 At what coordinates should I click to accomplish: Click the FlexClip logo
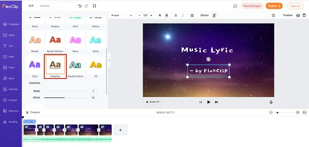coord(10,6)
